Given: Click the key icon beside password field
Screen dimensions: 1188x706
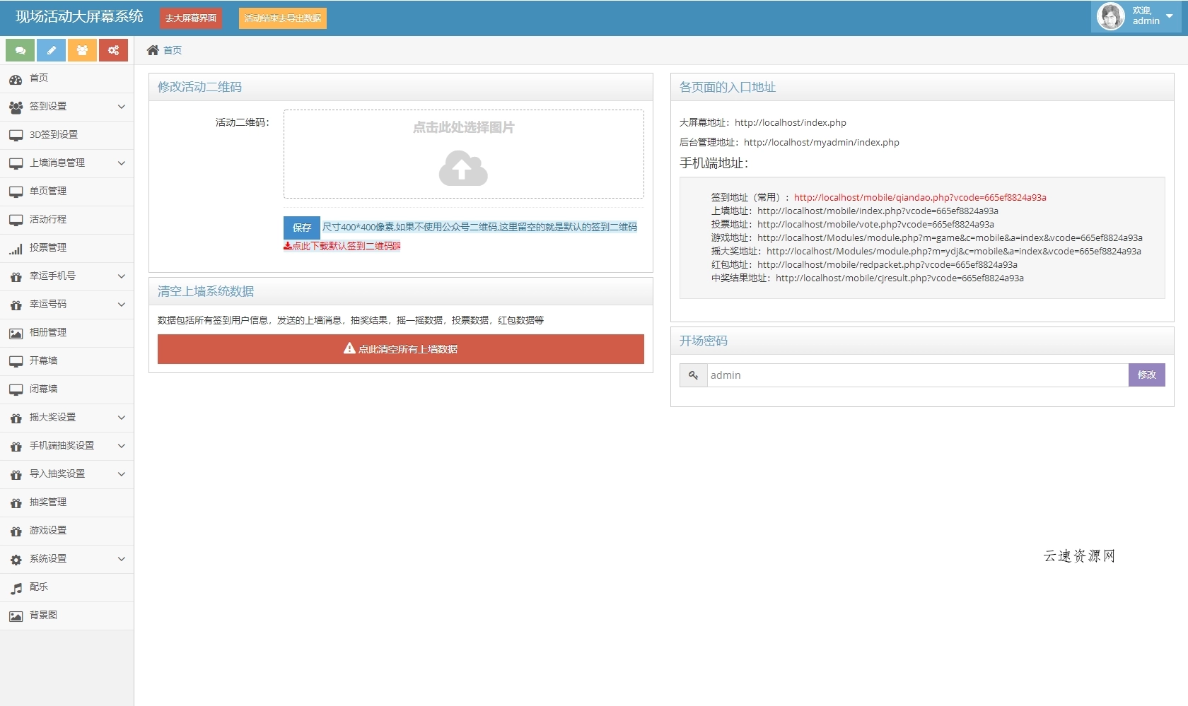Looking at the screenshot, I should (692, 375).
